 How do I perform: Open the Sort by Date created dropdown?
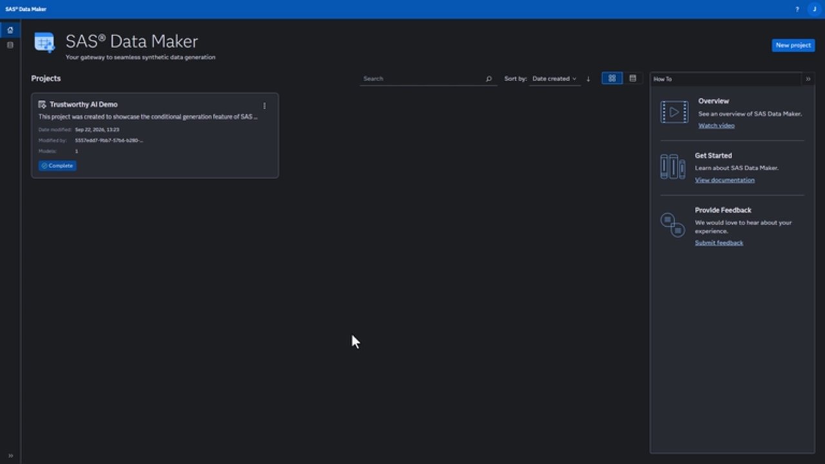tap(554, 79)
